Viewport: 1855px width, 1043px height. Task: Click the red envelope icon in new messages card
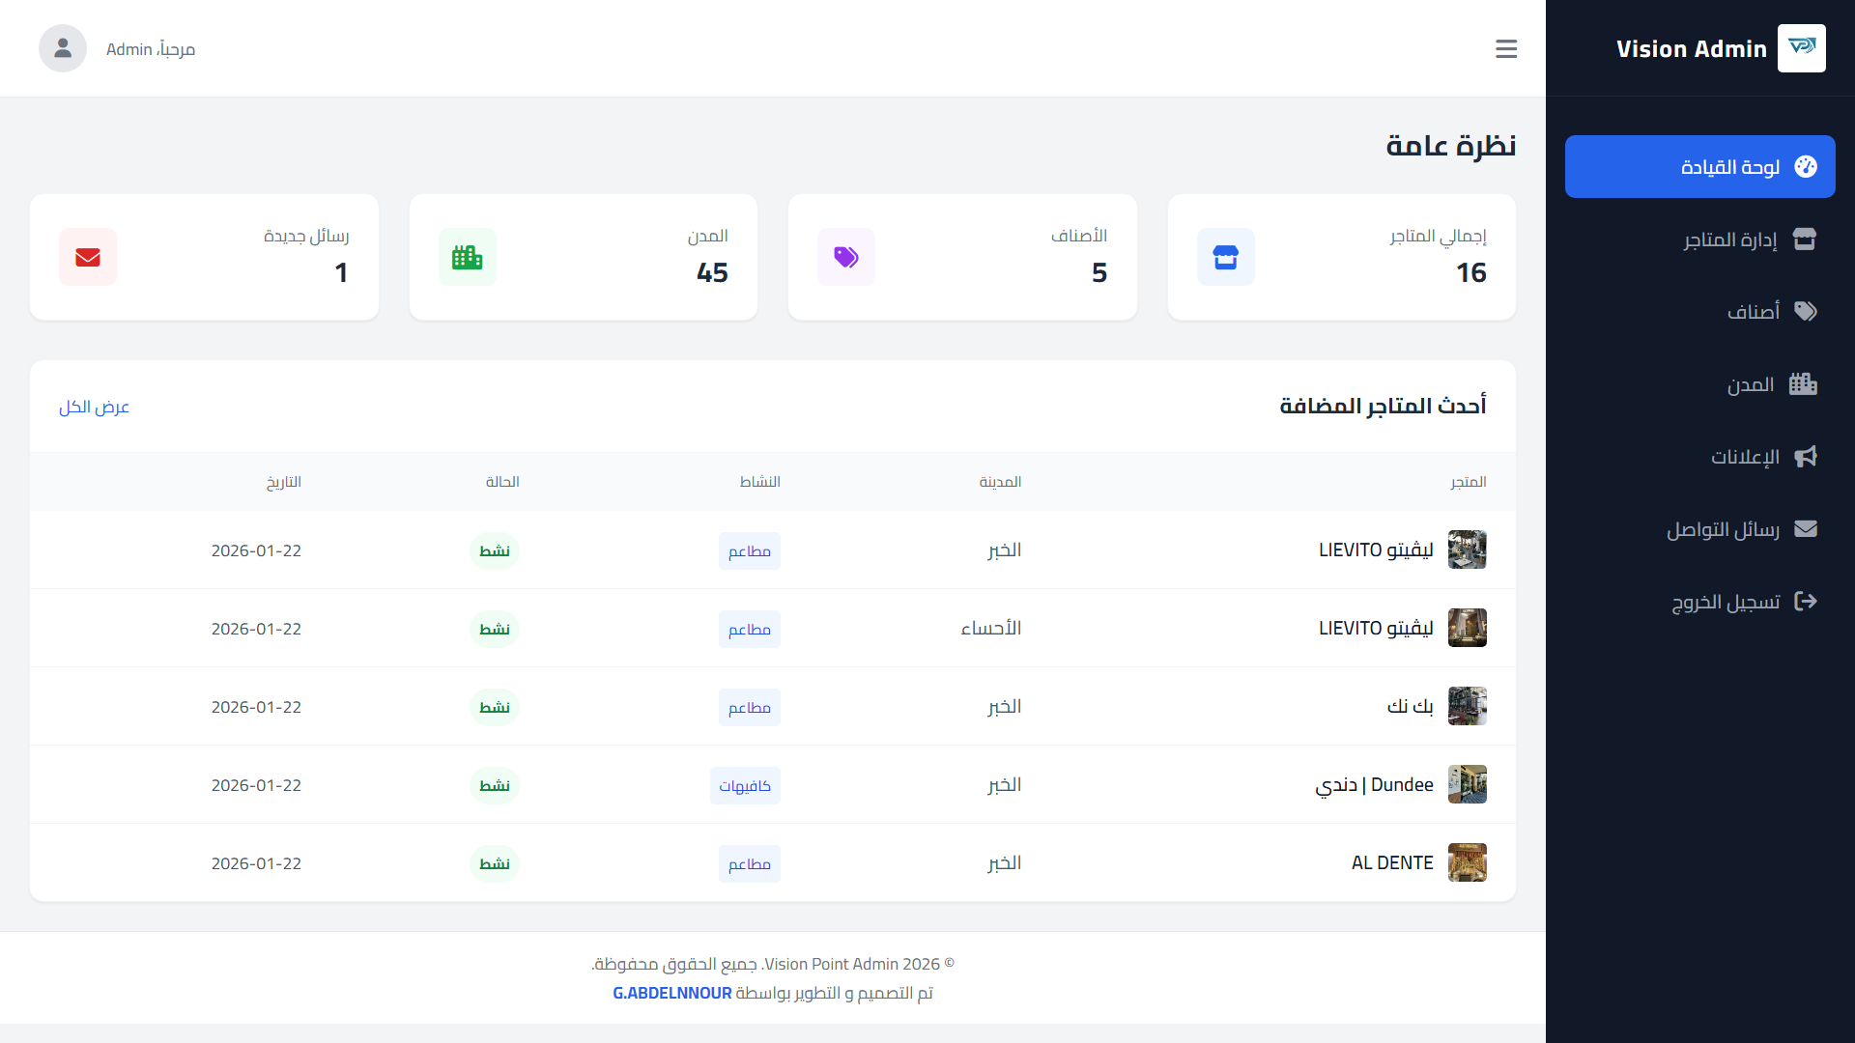point(88,257)
